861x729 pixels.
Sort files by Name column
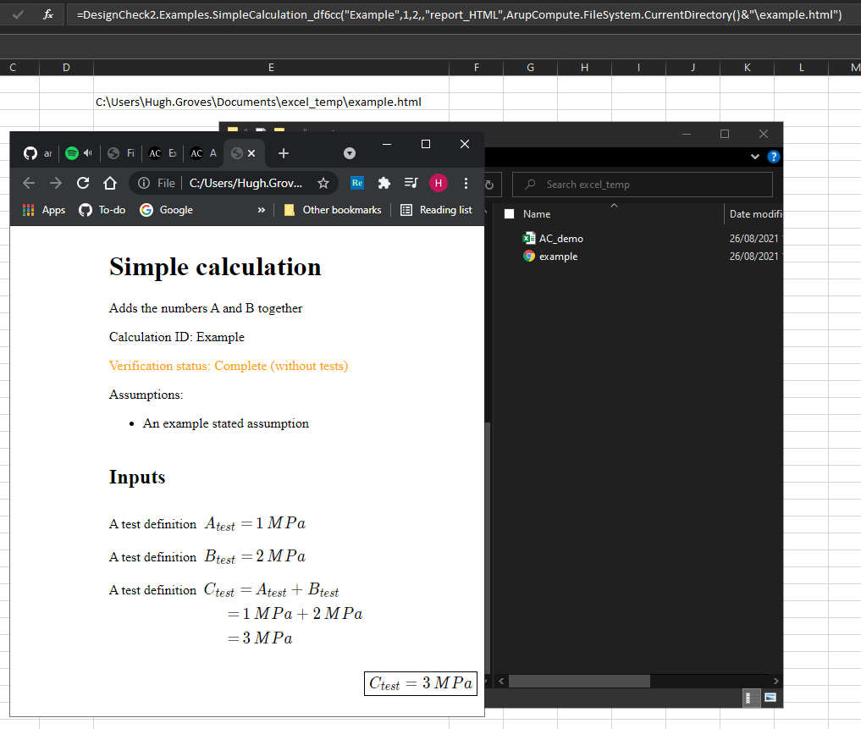click(537, 213)
